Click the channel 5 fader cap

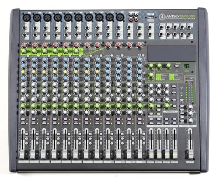tap(65, 154)
